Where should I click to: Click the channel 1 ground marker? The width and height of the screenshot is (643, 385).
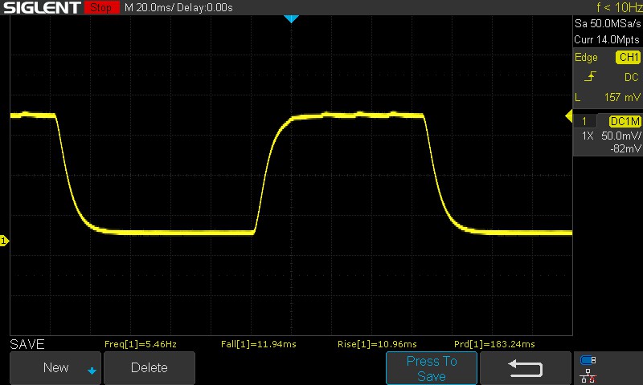click(4, 241)
